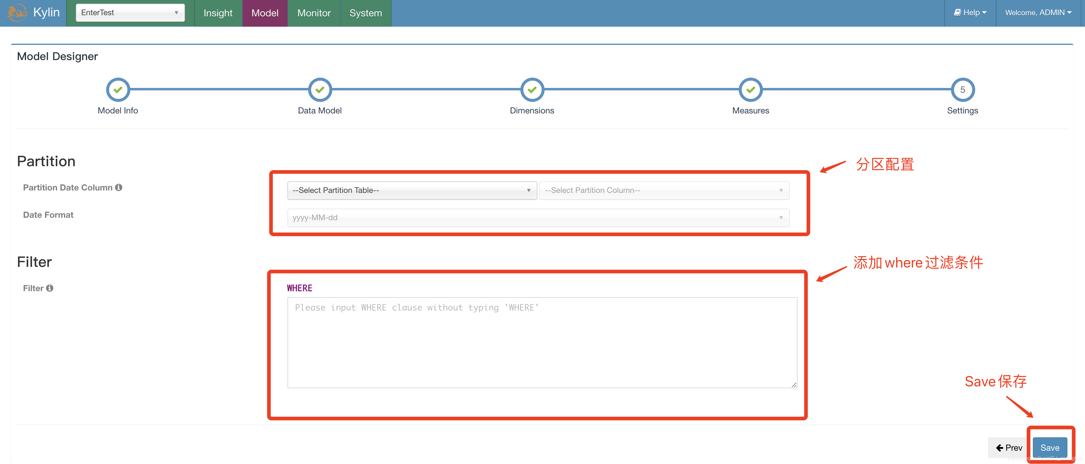The height and width of the screenshot is (464, 1085).
Task: Switch to the Insight tab
Action: point(218,13)
